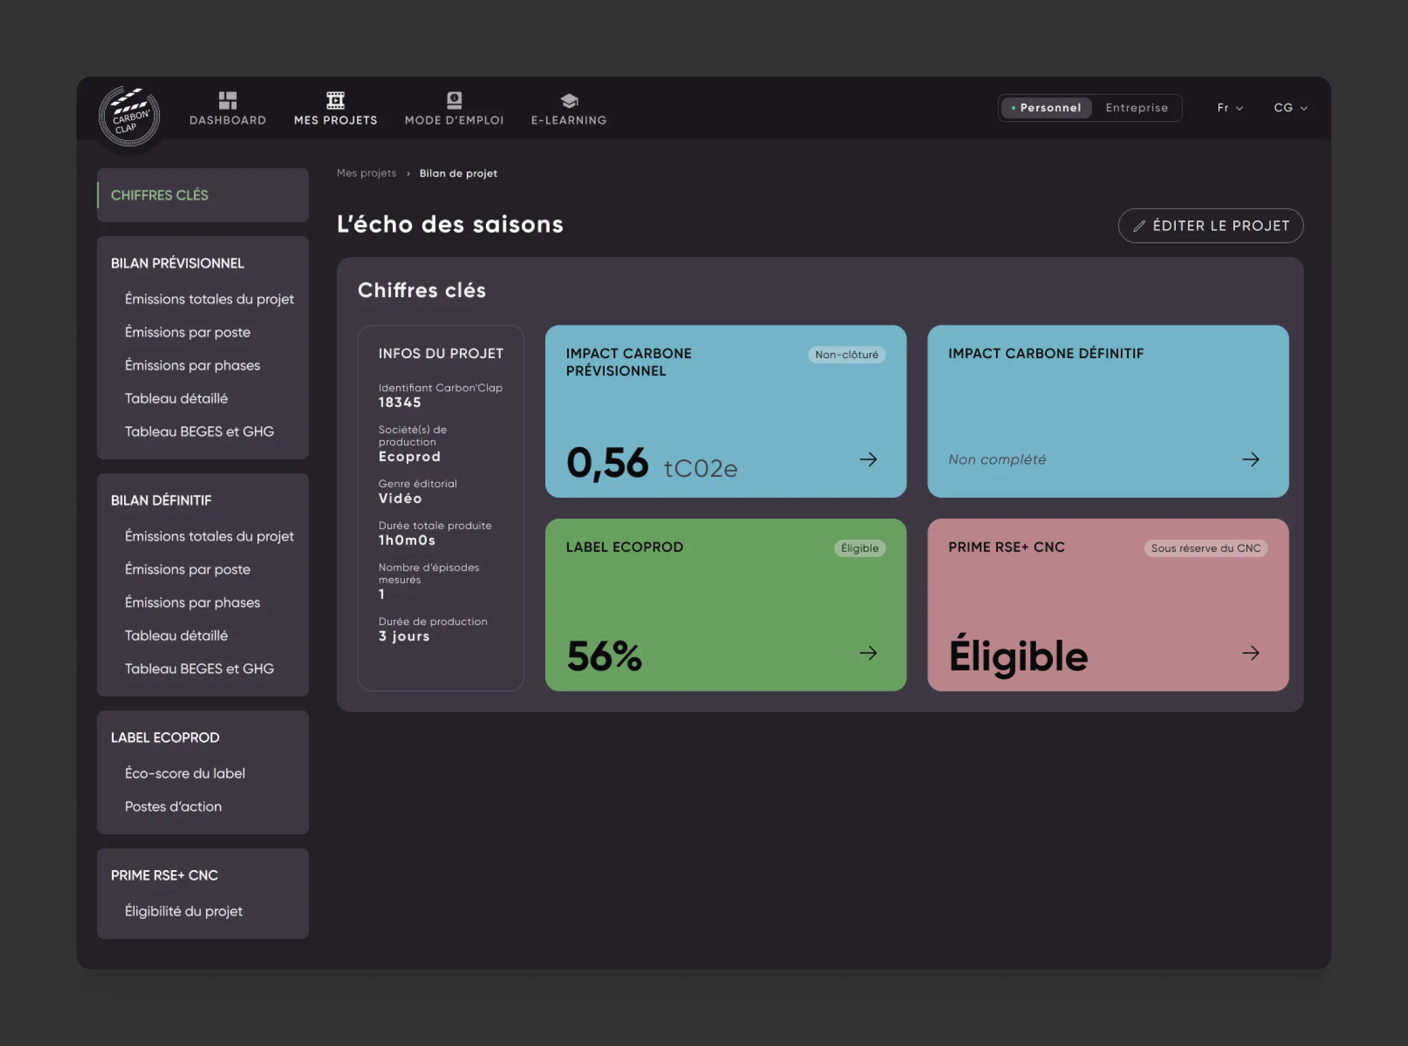Click Éditer le projet button
The image size is (1408, 1046).
click(1210, 225)
